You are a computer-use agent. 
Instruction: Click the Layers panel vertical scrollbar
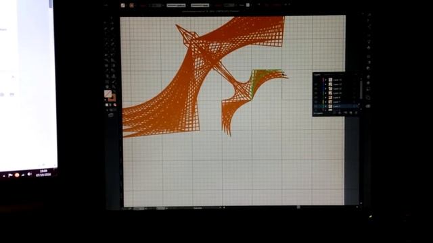[361, 90]
